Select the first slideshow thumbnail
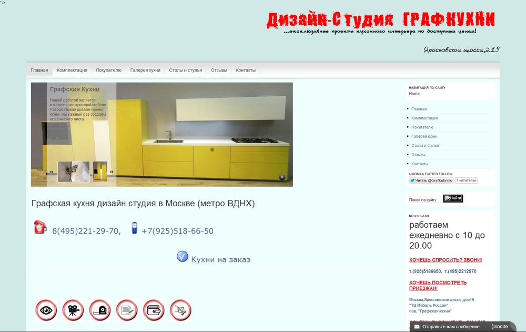The height and width of the screenshot is (332, 526). 74,172
